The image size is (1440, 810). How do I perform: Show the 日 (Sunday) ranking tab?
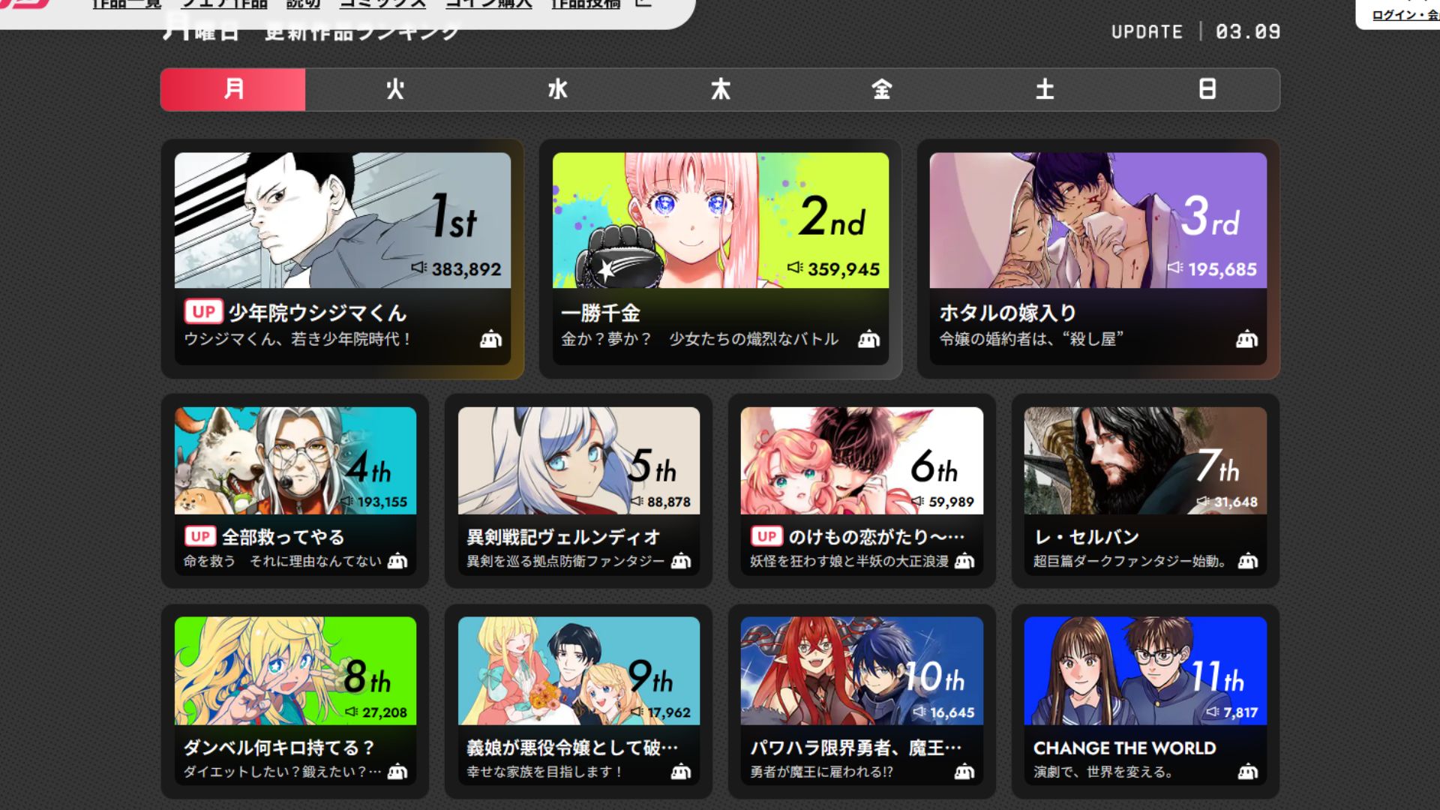(x=1207, y=90)
